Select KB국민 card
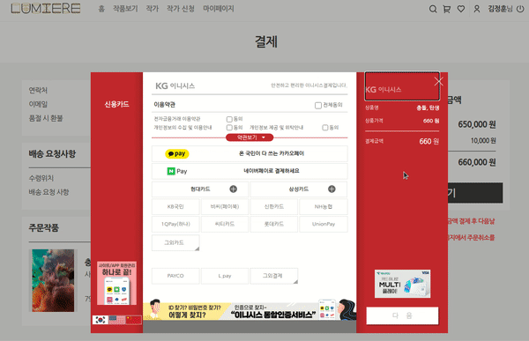 [x=175, y=207]
